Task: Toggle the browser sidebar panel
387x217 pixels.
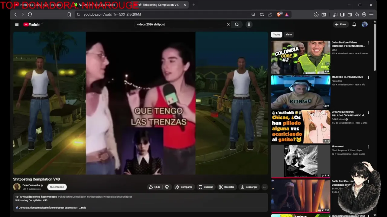Action: tap(342, 14)
